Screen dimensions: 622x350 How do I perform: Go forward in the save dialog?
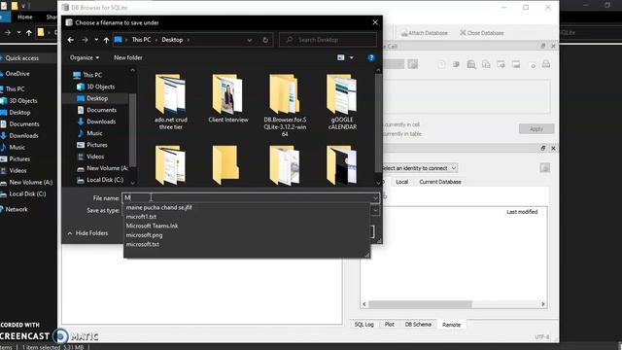[x=85, y=40]
